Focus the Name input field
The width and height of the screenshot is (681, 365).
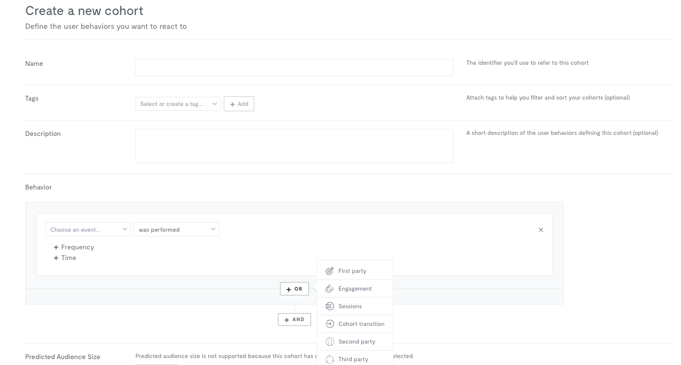(x=294, y=67)
